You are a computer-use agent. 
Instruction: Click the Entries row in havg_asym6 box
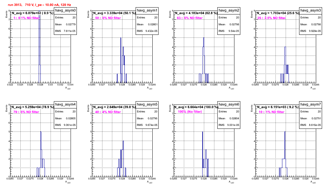tap(229, 111)
